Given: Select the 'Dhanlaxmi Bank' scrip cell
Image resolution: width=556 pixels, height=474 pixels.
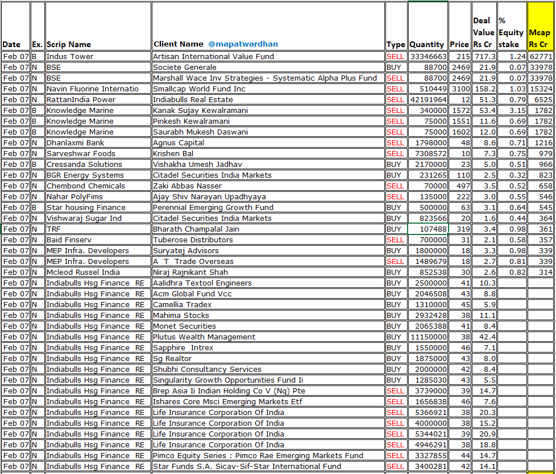Looking at the screenshot, I should (98, 142).
